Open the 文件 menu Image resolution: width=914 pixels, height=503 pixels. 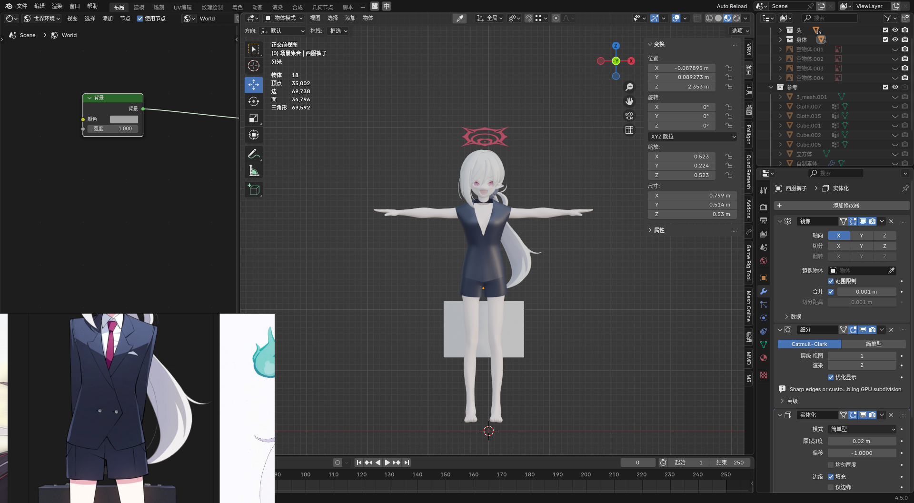[x=22, y=6]
